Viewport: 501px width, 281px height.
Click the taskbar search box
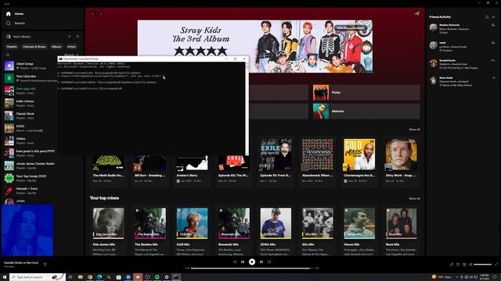38,277
